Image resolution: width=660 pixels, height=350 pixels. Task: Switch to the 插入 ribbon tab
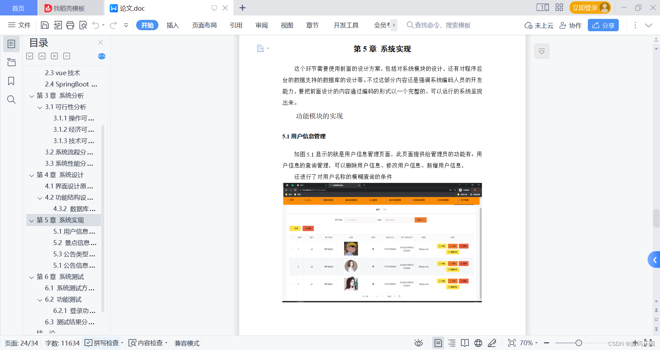tap(173, 25)
